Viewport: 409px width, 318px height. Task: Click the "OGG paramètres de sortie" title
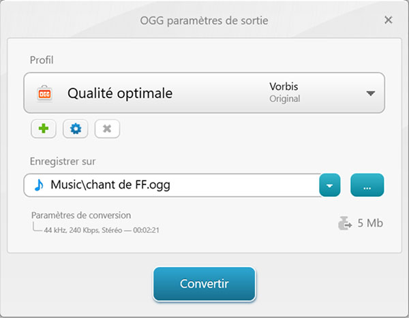tap(204, 20)
